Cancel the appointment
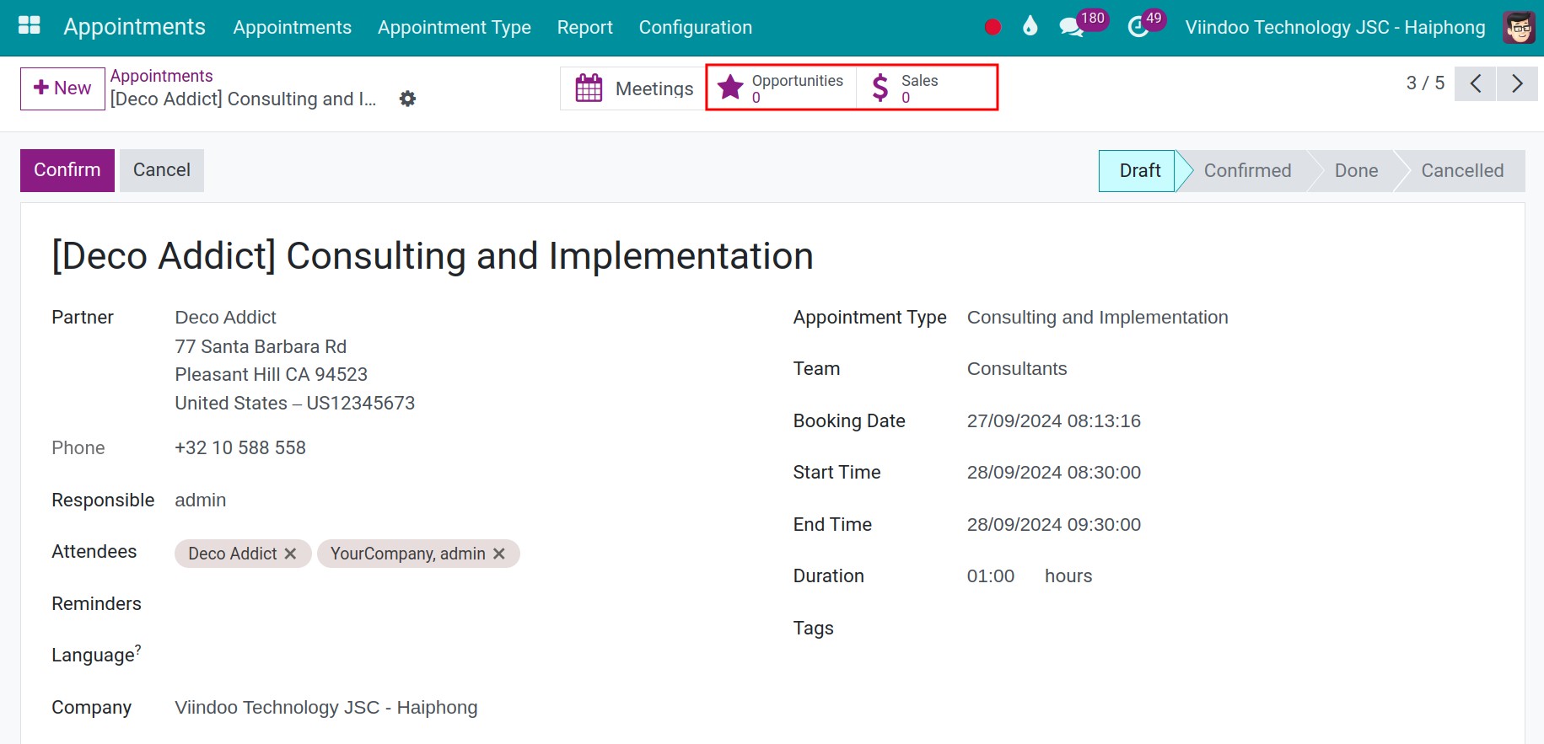 (x=162, y=170)
